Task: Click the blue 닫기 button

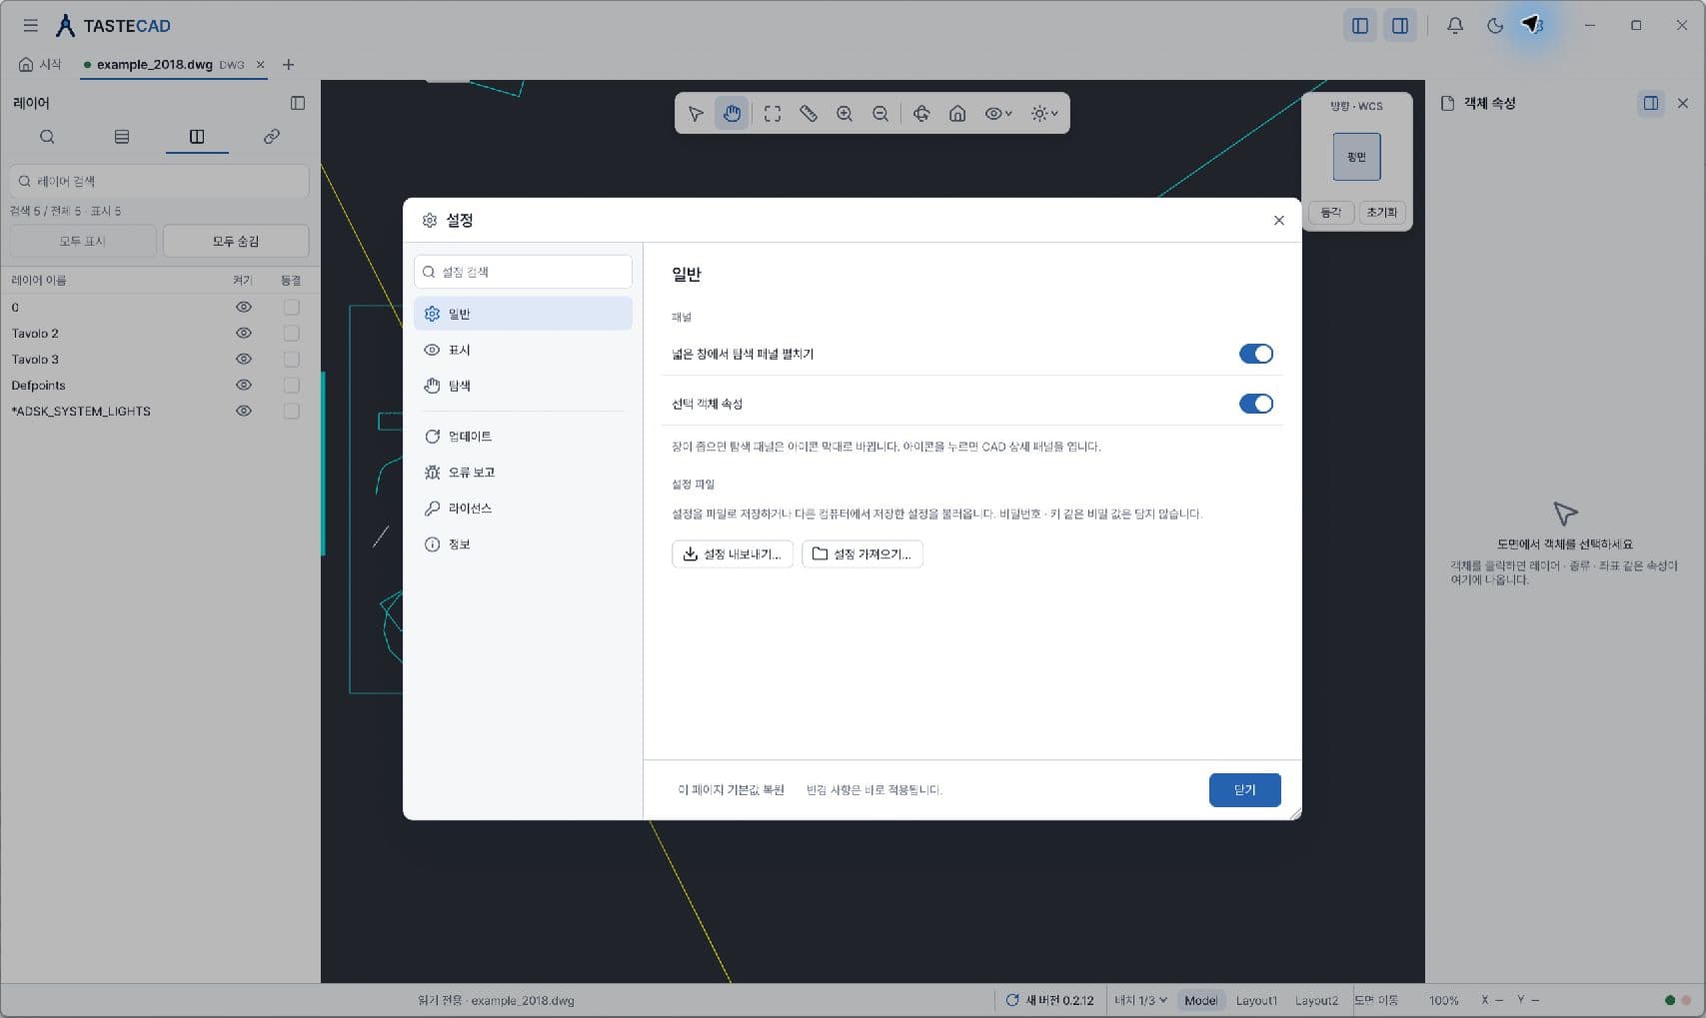Action: (1244, 790)
